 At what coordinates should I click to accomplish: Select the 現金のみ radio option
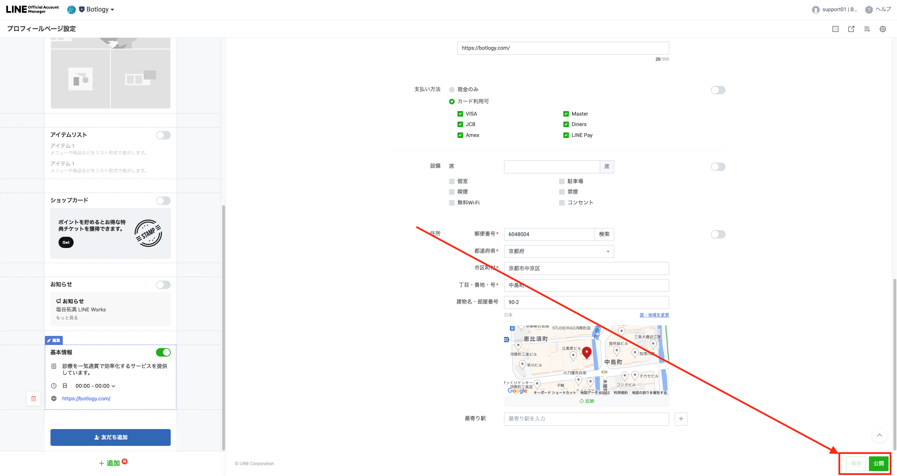tap(452, 90)
